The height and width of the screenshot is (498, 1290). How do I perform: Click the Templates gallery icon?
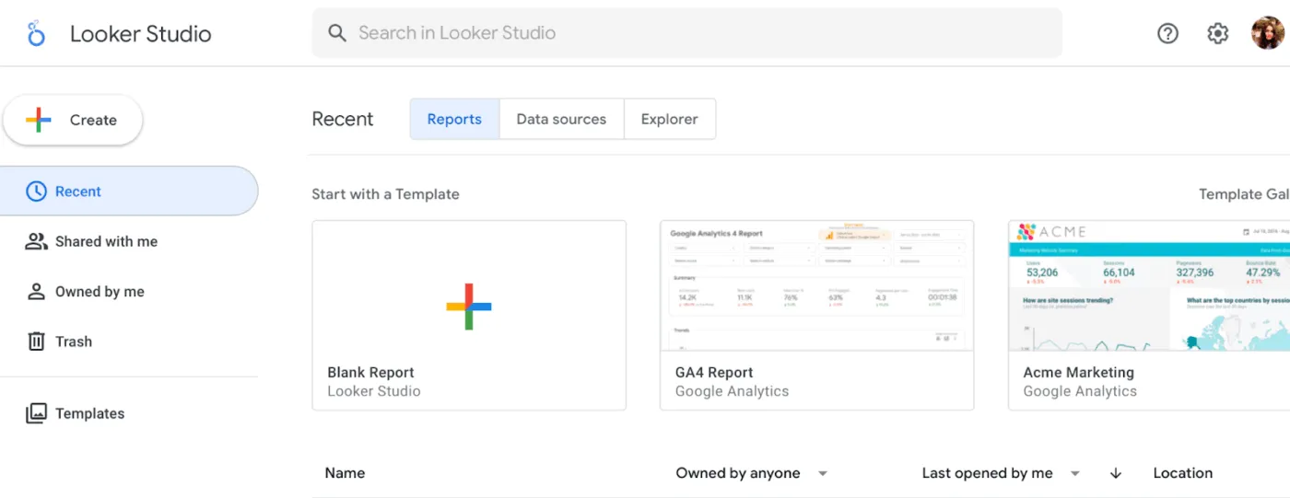pyautogui.click(x=36, y=413)
